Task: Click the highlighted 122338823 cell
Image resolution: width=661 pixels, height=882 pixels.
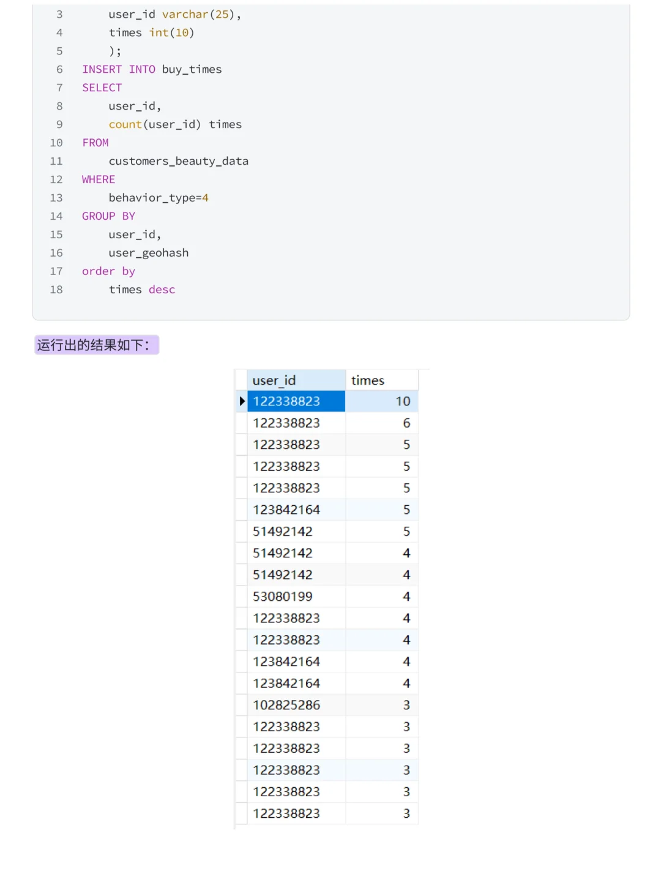Action: click(x=296, y=401)
